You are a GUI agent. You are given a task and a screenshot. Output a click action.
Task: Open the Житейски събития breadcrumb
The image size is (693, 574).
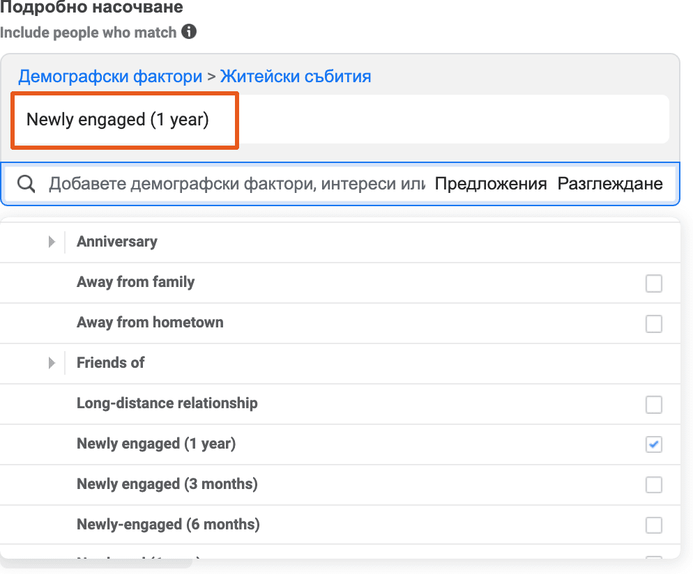coord(295,76)
